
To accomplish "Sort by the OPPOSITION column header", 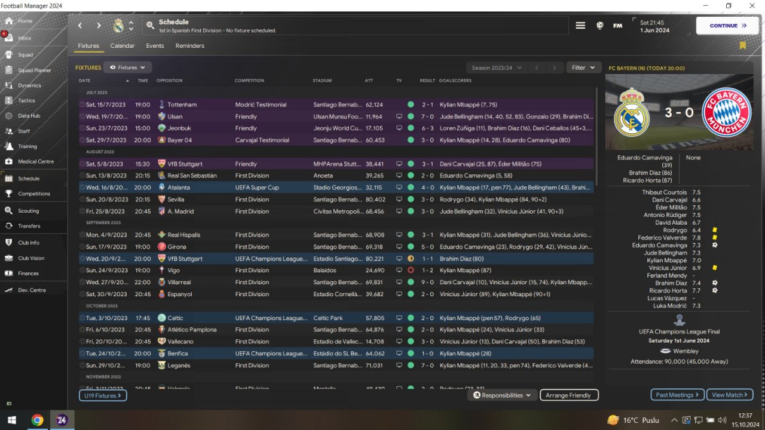I will [x=170, y=81].
